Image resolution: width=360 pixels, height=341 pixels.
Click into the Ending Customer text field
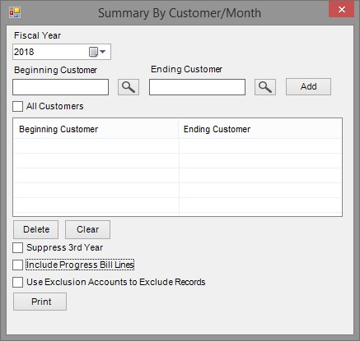[197, 87]
